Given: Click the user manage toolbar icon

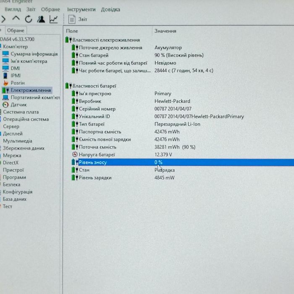Looking at the screenshot, I should 41,19.
